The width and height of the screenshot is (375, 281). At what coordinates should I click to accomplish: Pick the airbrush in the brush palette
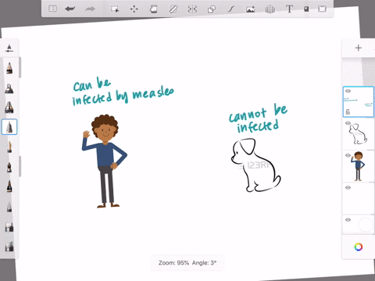point(9,88)
